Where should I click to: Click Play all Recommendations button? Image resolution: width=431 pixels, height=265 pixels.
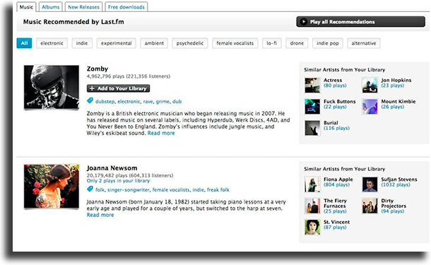point(360,22)
